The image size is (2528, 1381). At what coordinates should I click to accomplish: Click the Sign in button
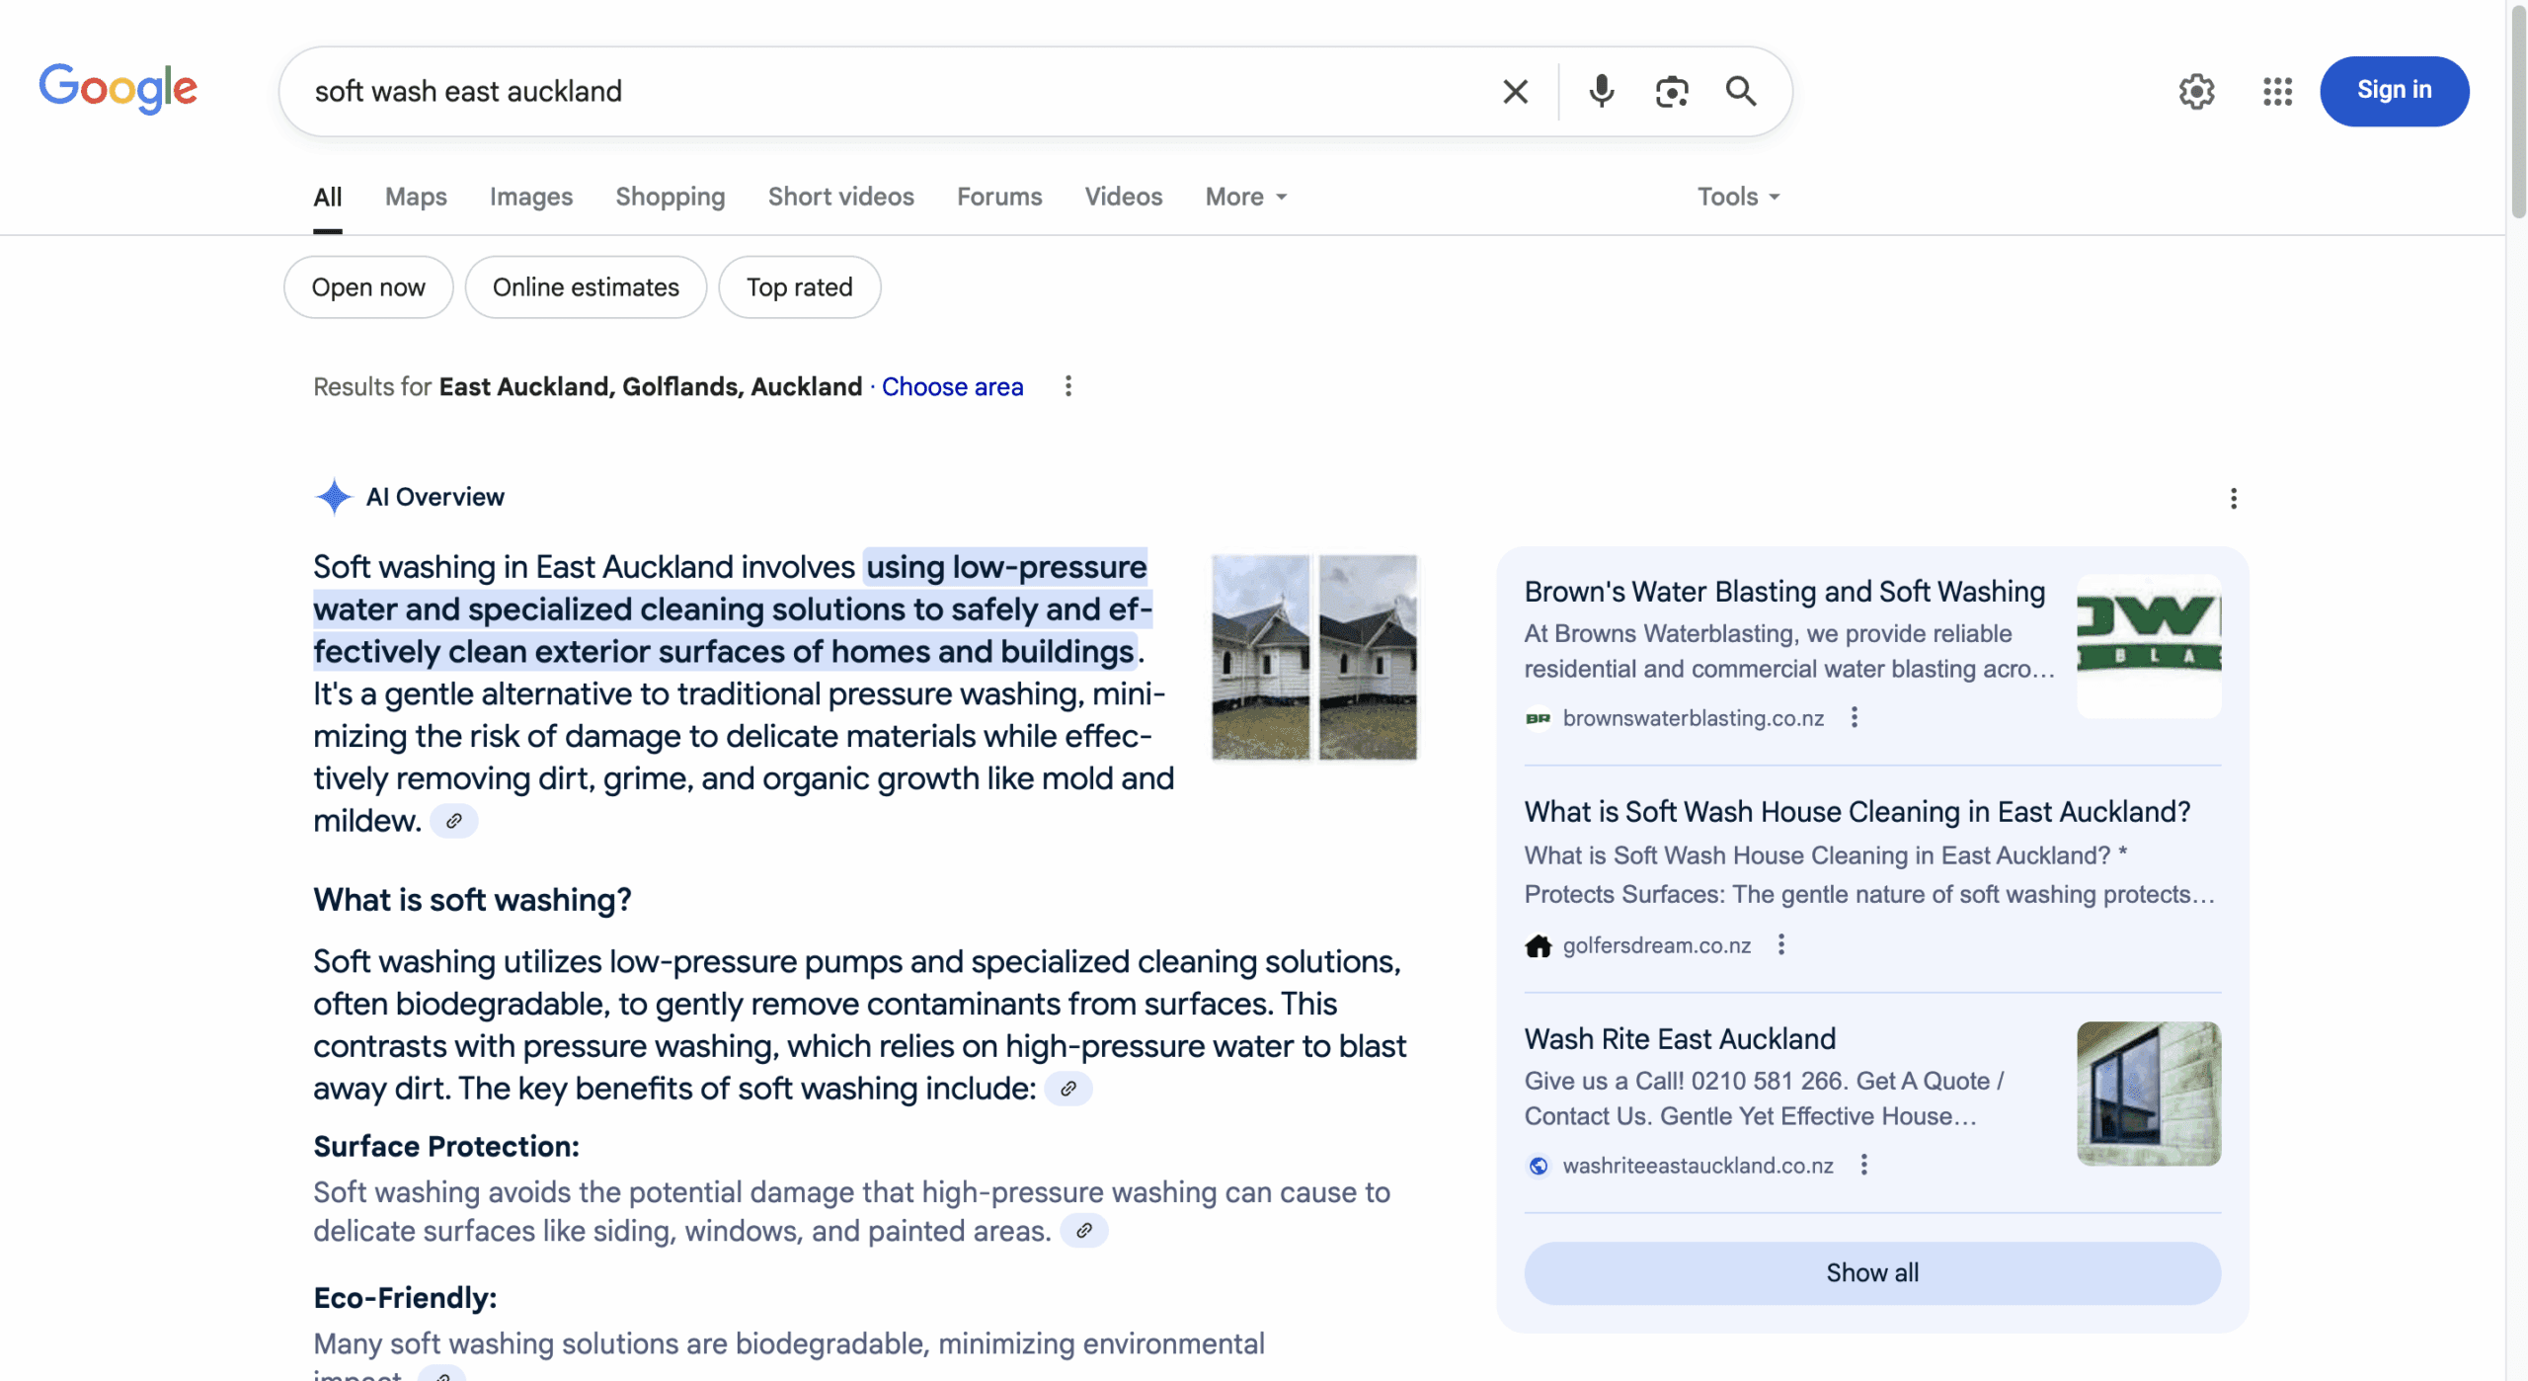pyautogui.click(x=2394, y=91)
